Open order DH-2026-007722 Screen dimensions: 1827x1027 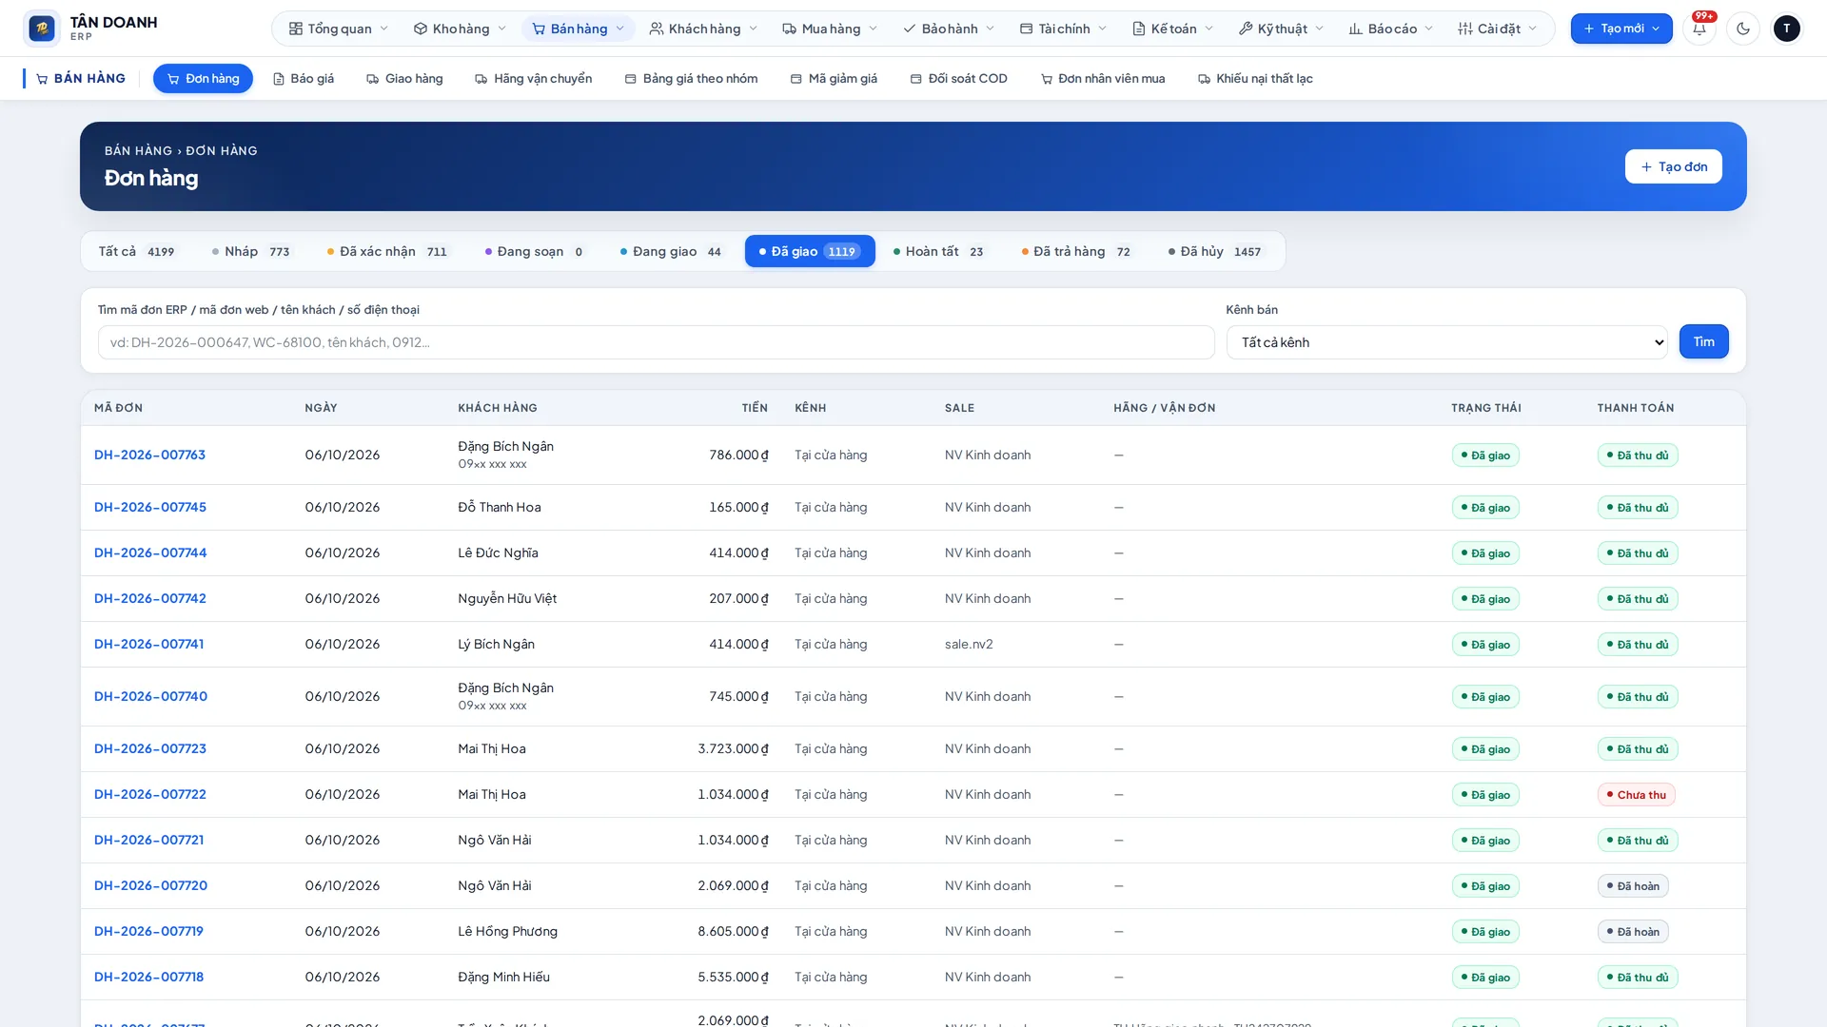150,794
